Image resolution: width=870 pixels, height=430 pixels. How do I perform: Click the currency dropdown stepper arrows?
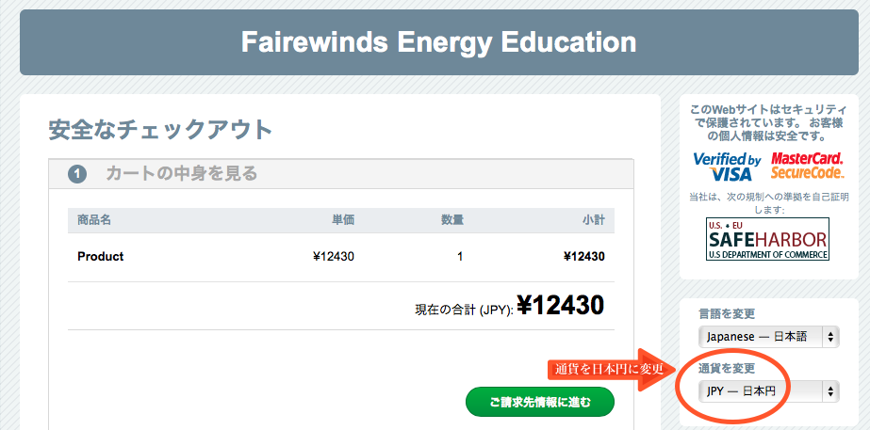(830, 391)
